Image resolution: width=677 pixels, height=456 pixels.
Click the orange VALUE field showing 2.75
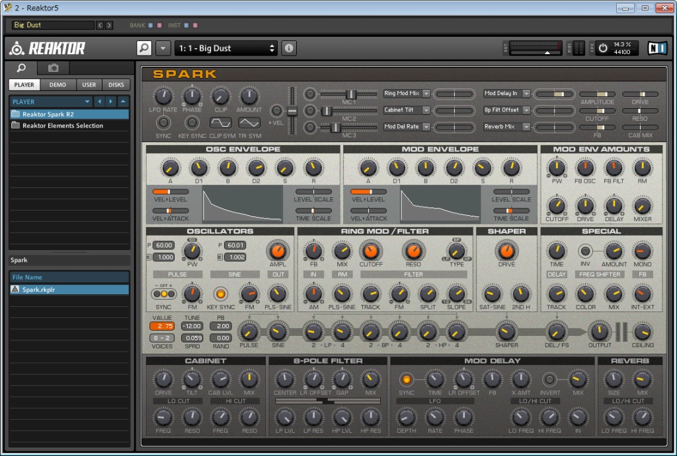point(162,326)
